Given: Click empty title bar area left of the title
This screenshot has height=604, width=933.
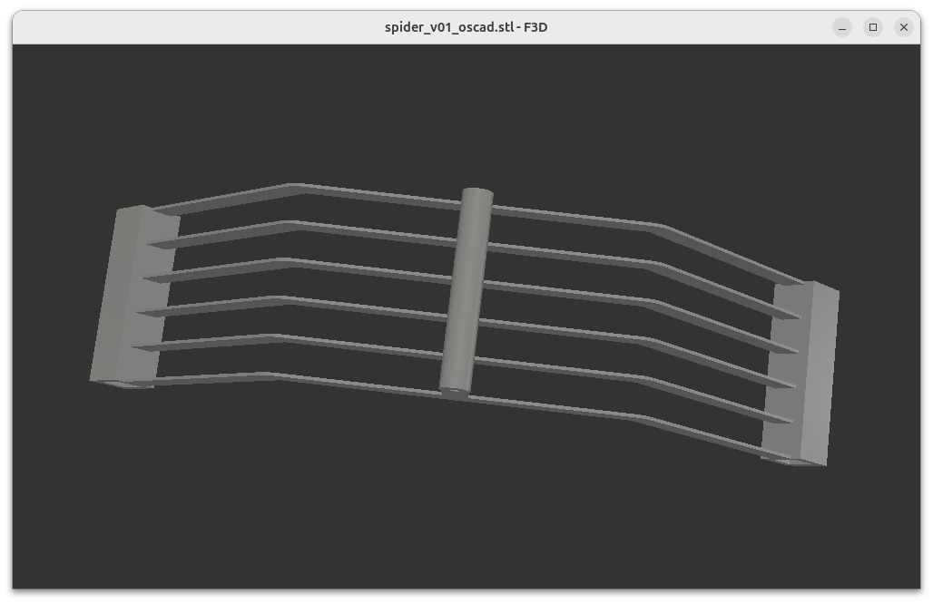Looking at the screenshot, I should click(x=182, y=27).
